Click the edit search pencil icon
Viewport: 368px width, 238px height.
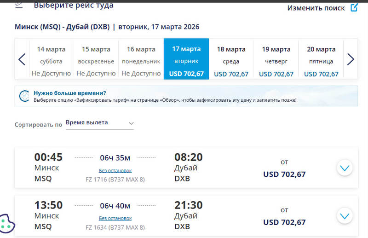354,7
